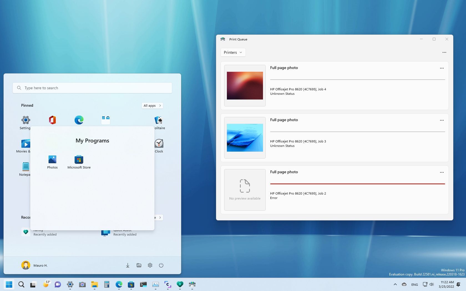Open the Print Queue app icon on the taskbar
Image resolution: width=466 pixels, height=291 pixels.
(x=192, y=284)
